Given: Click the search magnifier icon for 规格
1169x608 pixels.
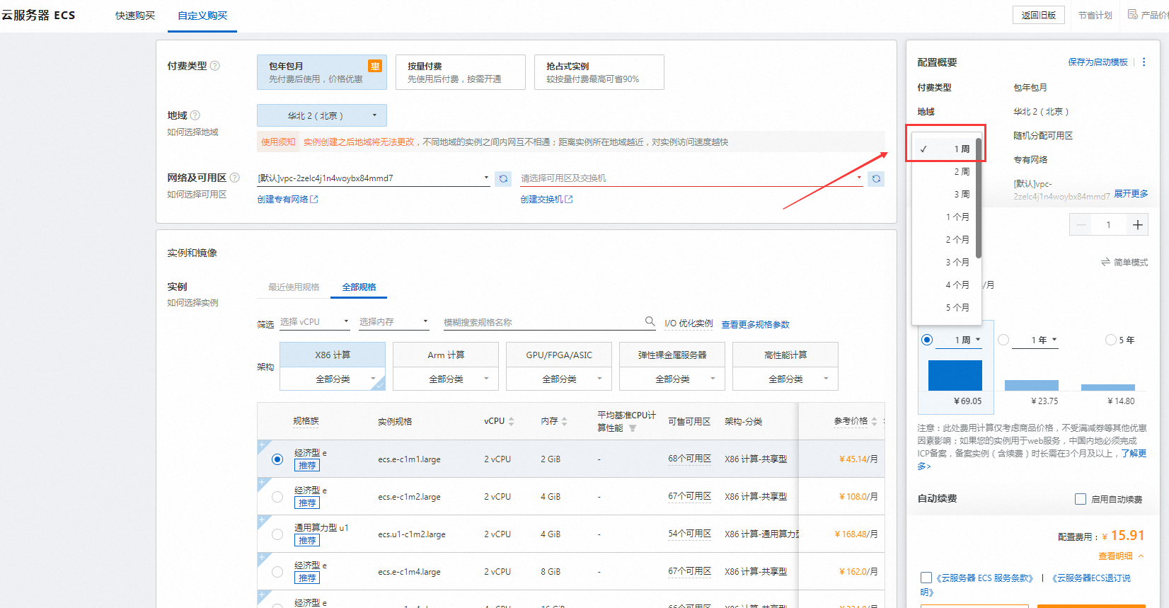Looking at the screenshot, I should coord(650,321).
